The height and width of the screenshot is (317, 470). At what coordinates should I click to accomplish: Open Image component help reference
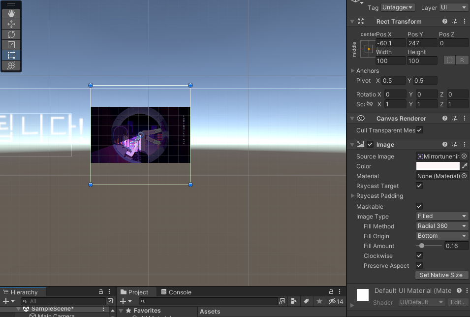coord(445,144)
